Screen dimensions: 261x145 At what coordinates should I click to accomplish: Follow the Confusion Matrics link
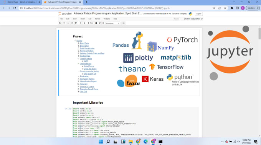coord(87,79)
